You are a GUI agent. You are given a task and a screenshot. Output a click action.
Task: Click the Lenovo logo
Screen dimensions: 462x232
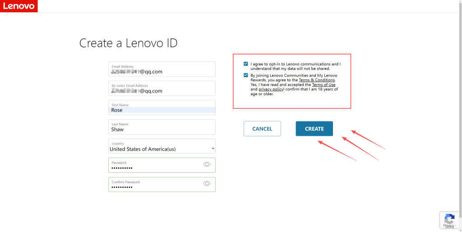18,6
